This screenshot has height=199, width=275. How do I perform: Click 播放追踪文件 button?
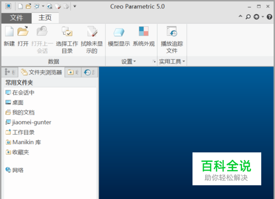pos(172,39)
